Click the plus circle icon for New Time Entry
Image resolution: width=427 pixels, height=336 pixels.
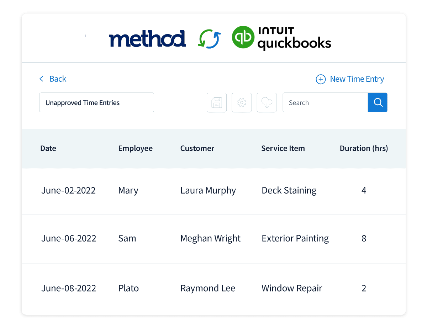click(x=321, y=79)
